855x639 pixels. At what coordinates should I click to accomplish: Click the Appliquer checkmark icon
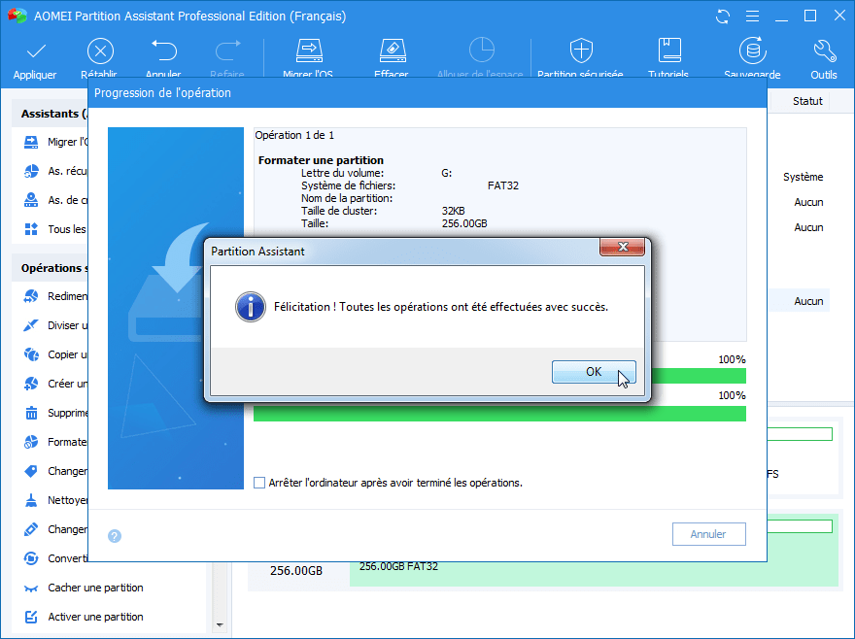pyautogui.click(x=36, y=51)
